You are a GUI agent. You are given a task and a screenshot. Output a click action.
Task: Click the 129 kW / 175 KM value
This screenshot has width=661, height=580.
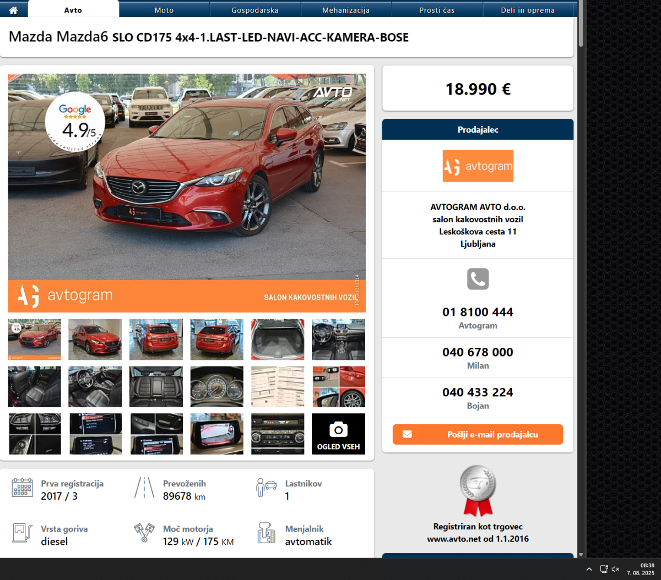198,541
